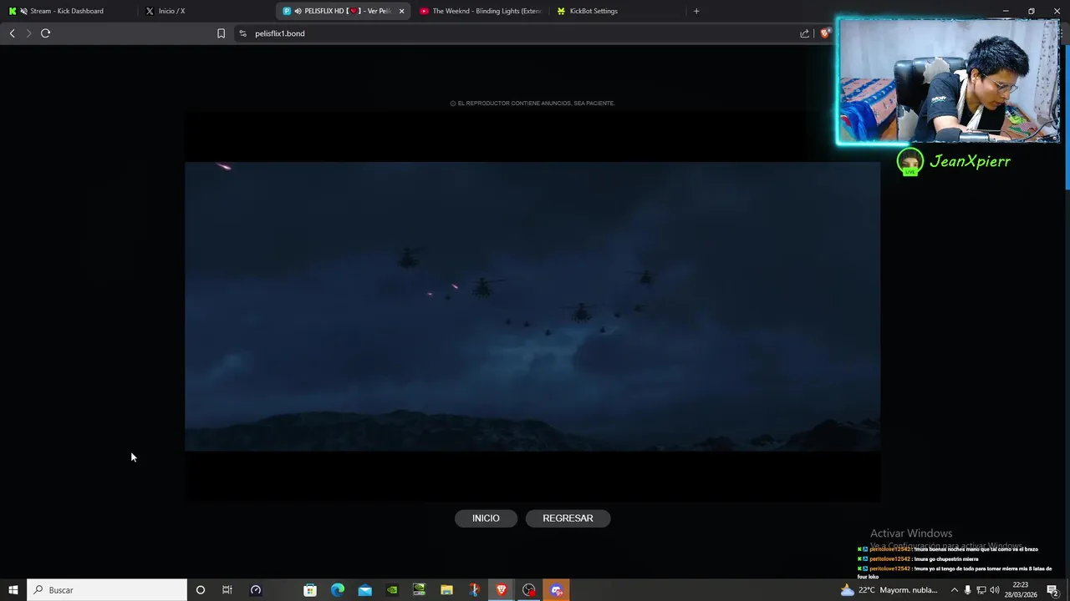This screenshot has width=1070, height=601.
Task: Reload the current page
Action: pyautogui.click(x=45, y=33)
